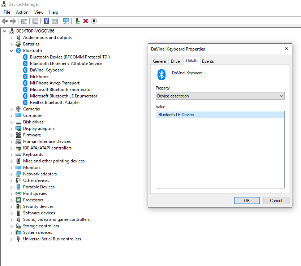
Task: Select IDE ATA/ATAPI controllers label
Action: [x=47, y=148]
